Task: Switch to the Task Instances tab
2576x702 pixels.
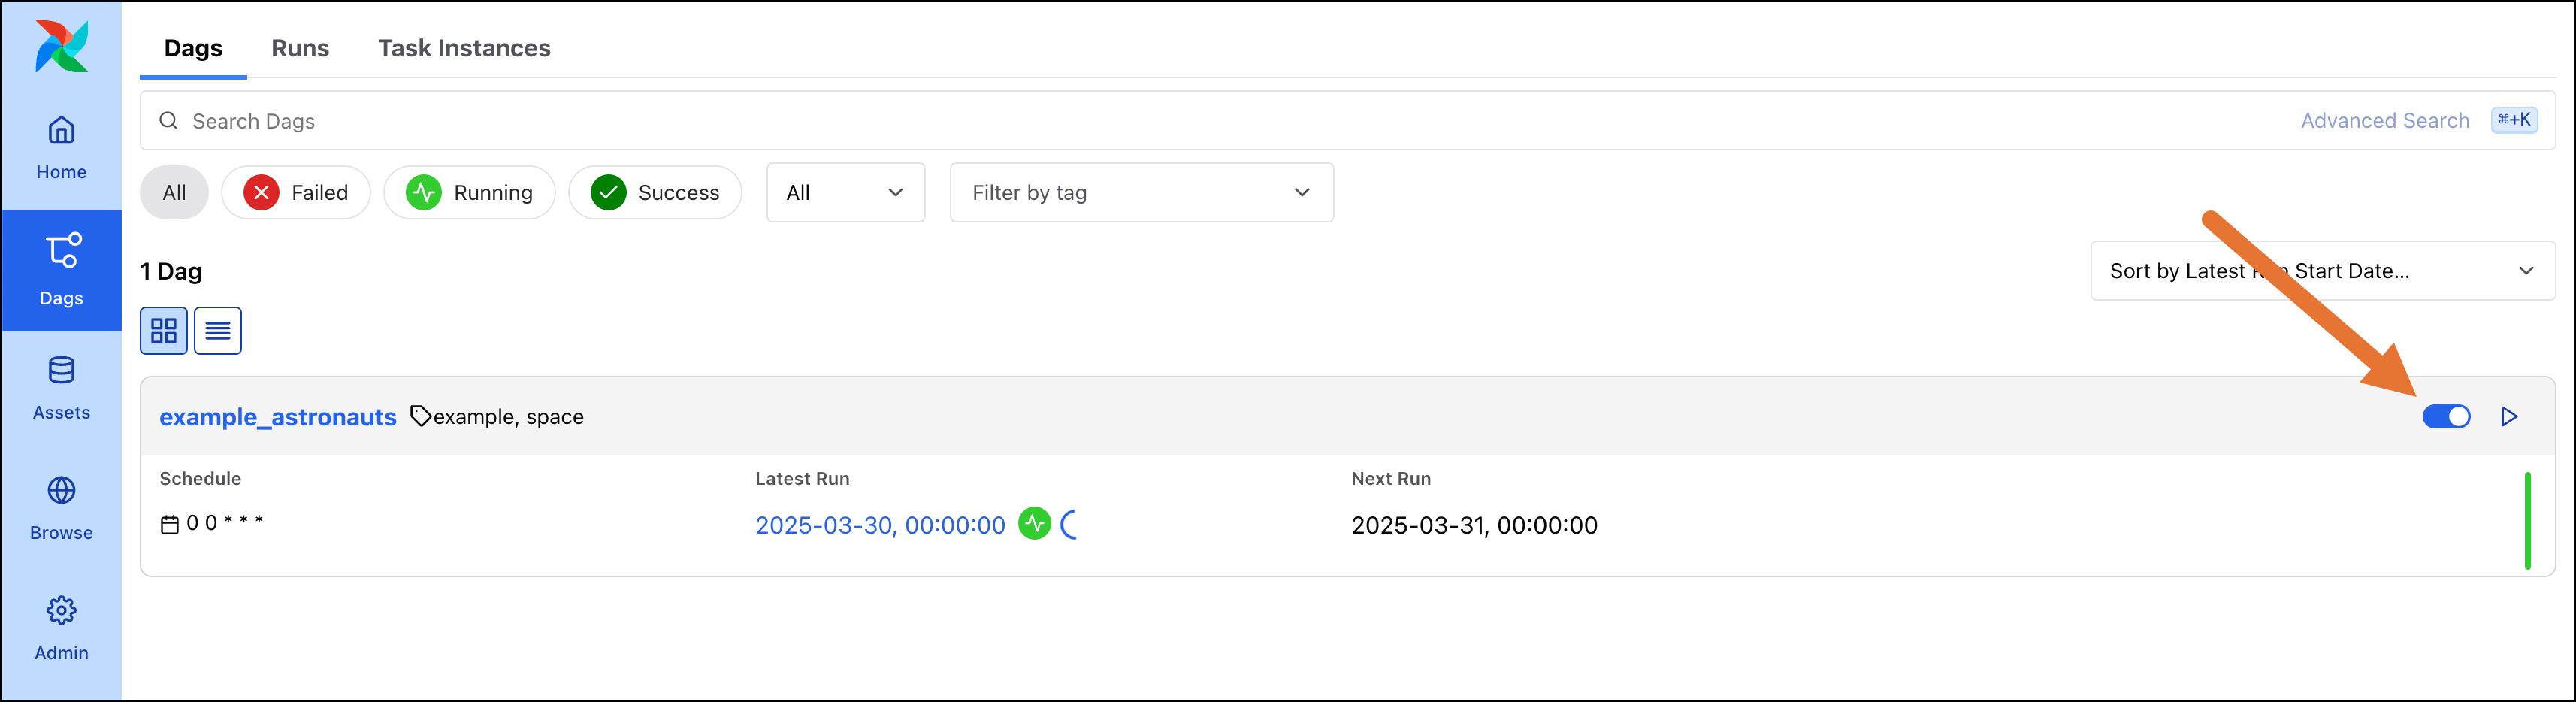Action: coord(464,47)
